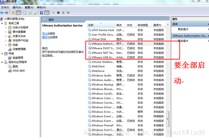Expand the 任务计划程序 node arrow
Viewport: 209px width, 140px height.
(6, 28)
